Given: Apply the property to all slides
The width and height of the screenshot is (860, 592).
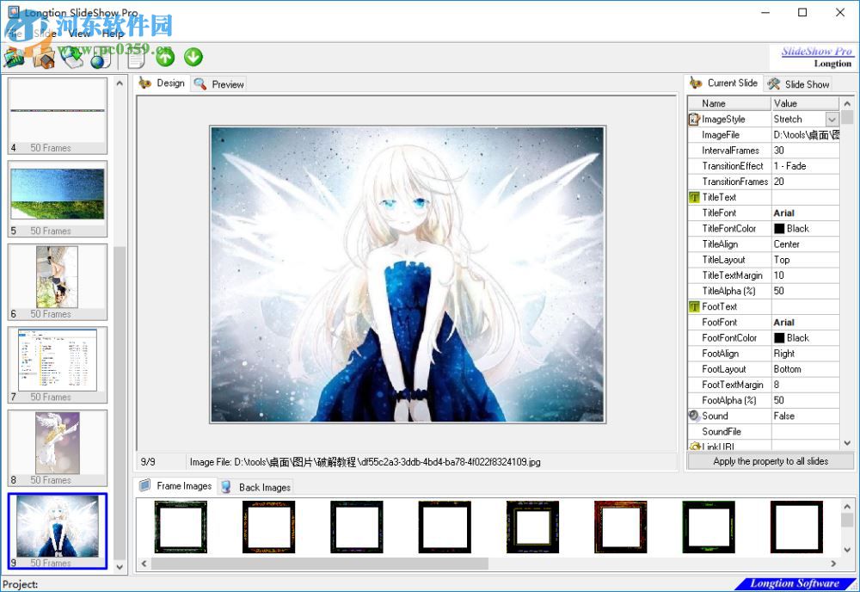Looking at the screenshot, I should click(x=771, y=461).
